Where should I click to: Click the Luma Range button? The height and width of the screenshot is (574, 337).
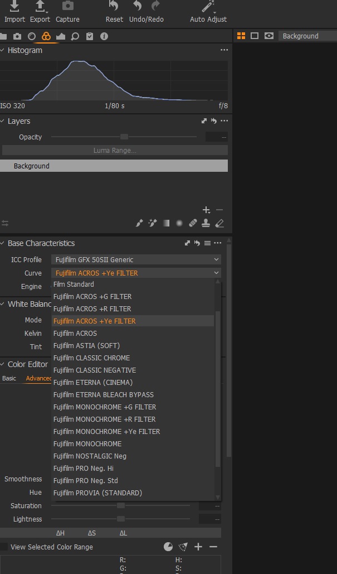(114, 150)
